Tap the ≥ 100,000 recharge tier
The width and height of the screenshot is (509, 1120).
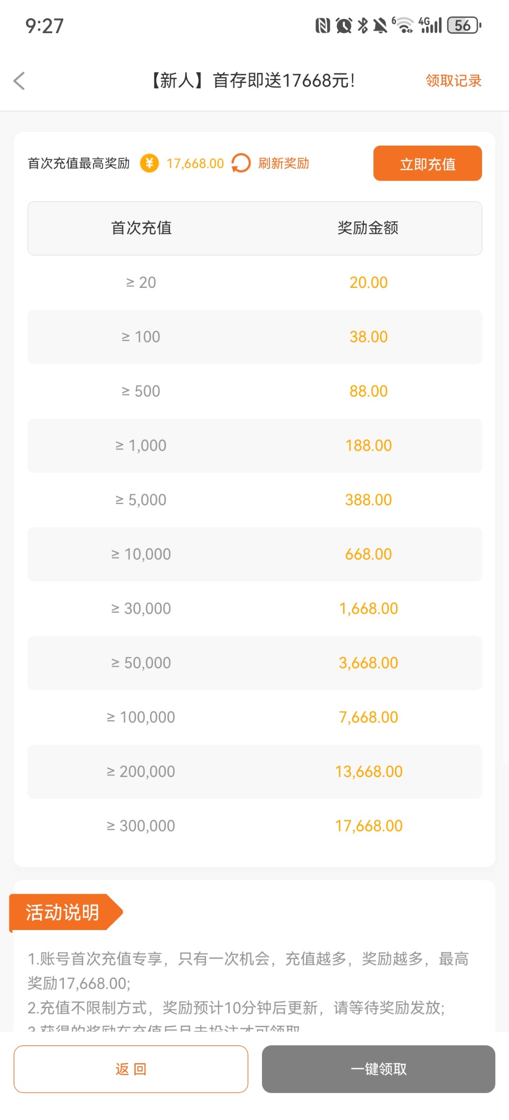141,717
